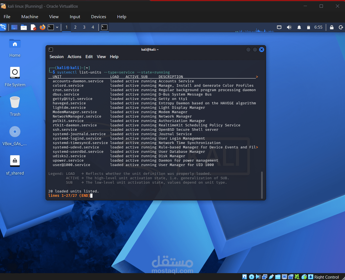Viewport: 345px width, 280px height.
Task: Open the terminal Actions menu
Action: click(x=75, y=57)
